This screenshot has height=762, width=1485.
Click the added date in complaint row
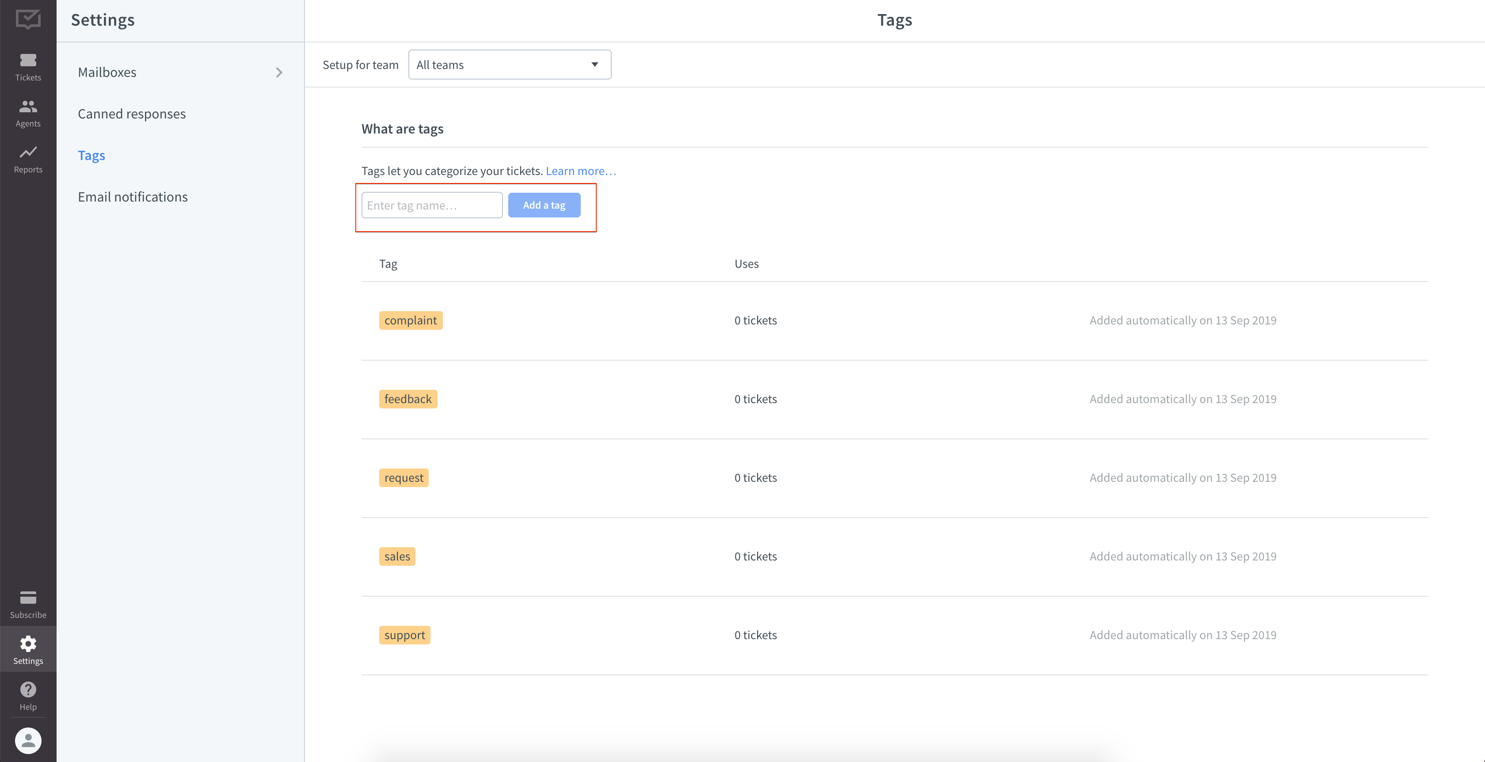1182,320
